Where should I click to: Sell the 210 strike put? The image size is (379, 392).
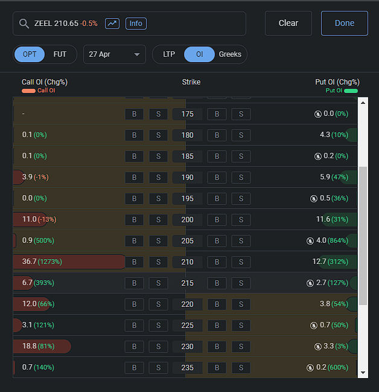coord(241,262)
